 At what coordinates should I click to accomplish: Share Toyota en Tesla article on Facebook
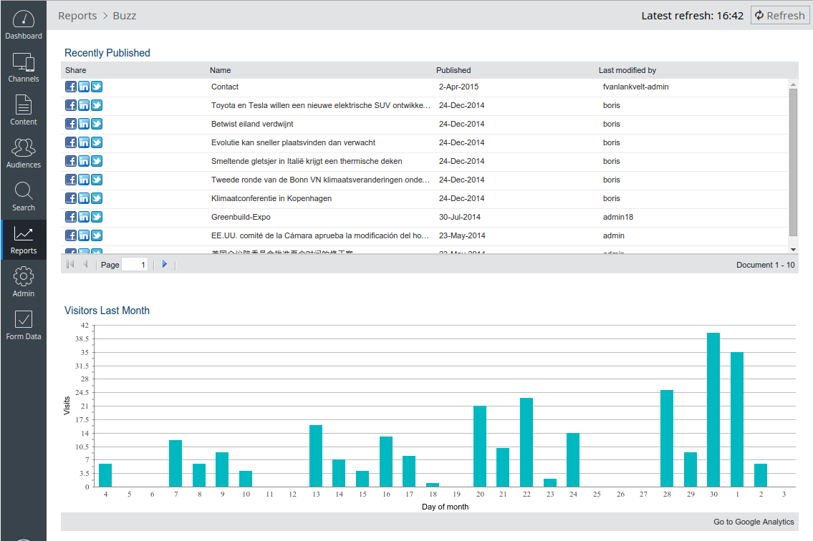(70, 105)
